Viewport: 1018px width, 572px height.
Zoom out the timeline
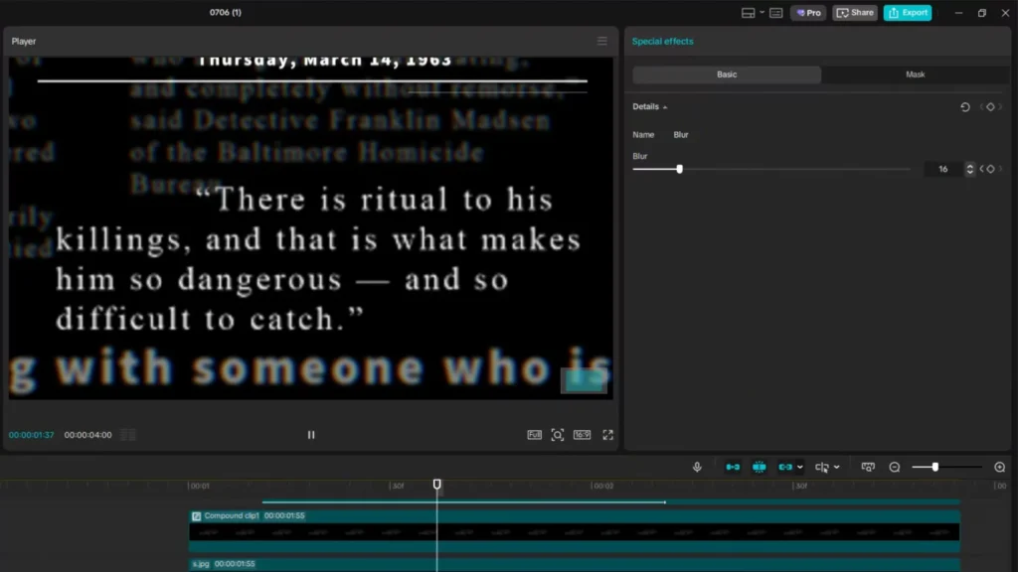tap(895, 467)
